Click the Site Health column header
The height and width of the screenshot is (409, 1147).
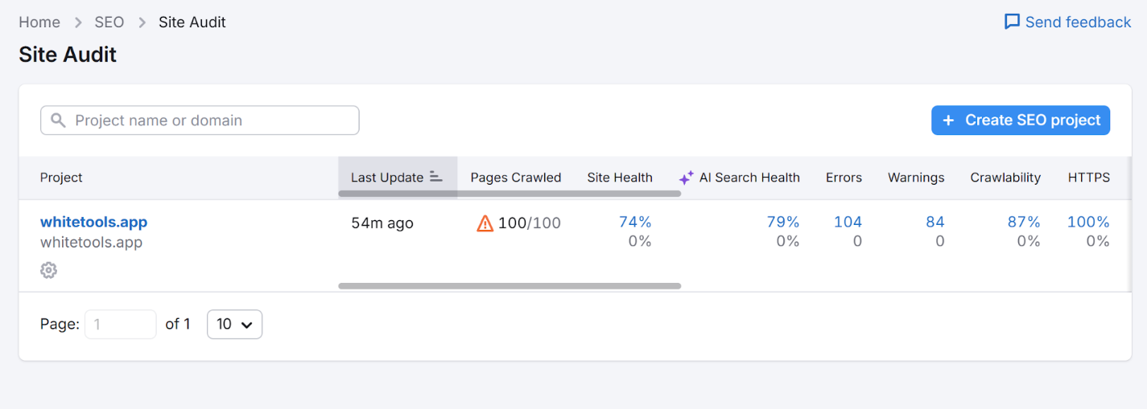(619, 178)
